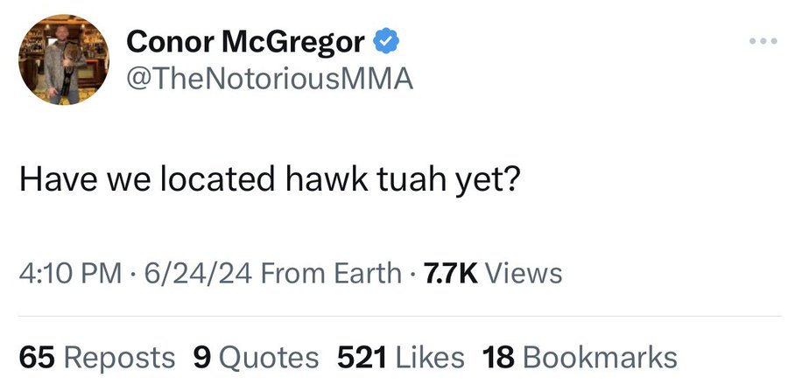This screenshot has width=788, height=391.
Task: Click the 6/24/24 post date
Action: click(198, 274)
